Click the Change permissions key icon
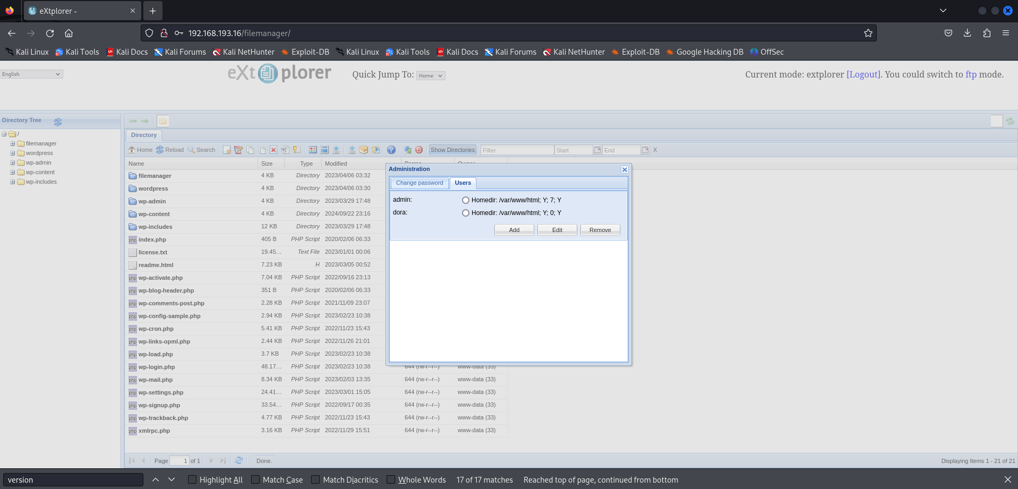The height and width of the screenshot is (489, 1018). tap(297, 150)
